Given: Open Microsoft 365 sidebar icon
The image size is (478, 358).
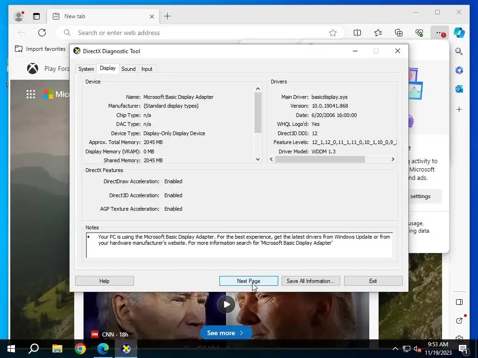Looking at the screenshot, I should pyautogui.click(x=459, y=70).
